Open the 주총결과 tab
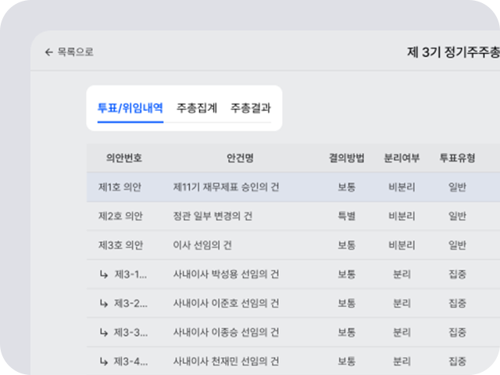Image resolution: width=500 pixels, height=375 pixels. pos(251,108)
